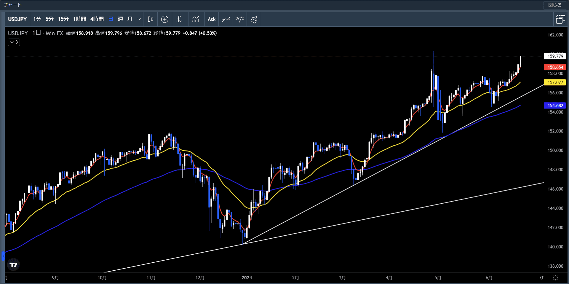Click the 140.000 price axis label

coord(555,247)
